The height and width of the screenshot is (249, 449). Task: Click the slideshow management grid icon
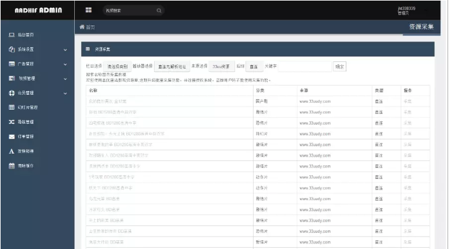(12, 107)
